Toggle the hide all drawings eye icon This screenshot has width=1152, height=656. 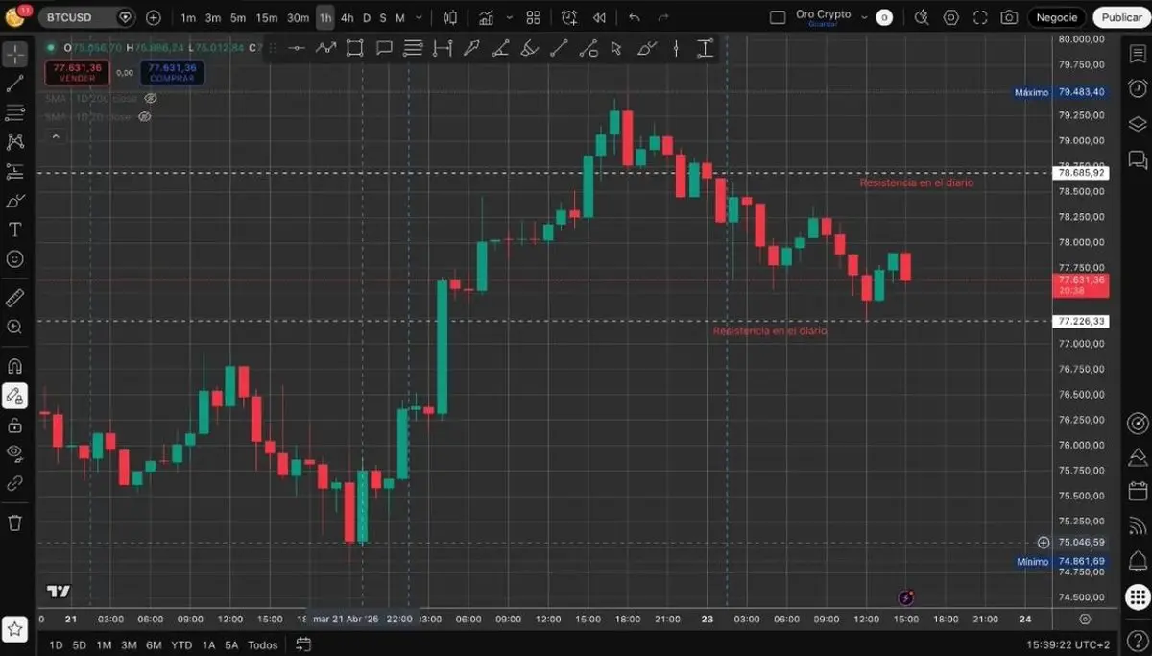click(15, 451)
